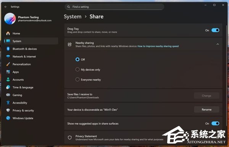The image size is (229, 147).
Task: Open the Home settings page
Action: tap(31, 33)
